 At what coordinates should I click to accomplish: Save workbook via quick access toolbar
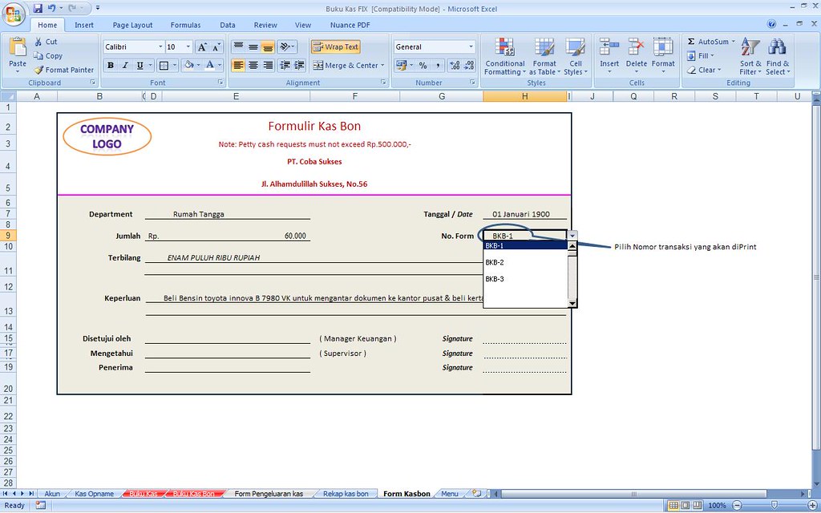(38, 8)
